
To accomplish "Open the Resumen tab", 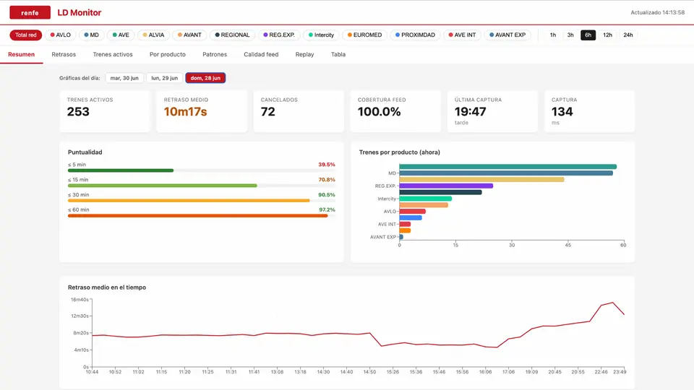I will coord(21,54).
